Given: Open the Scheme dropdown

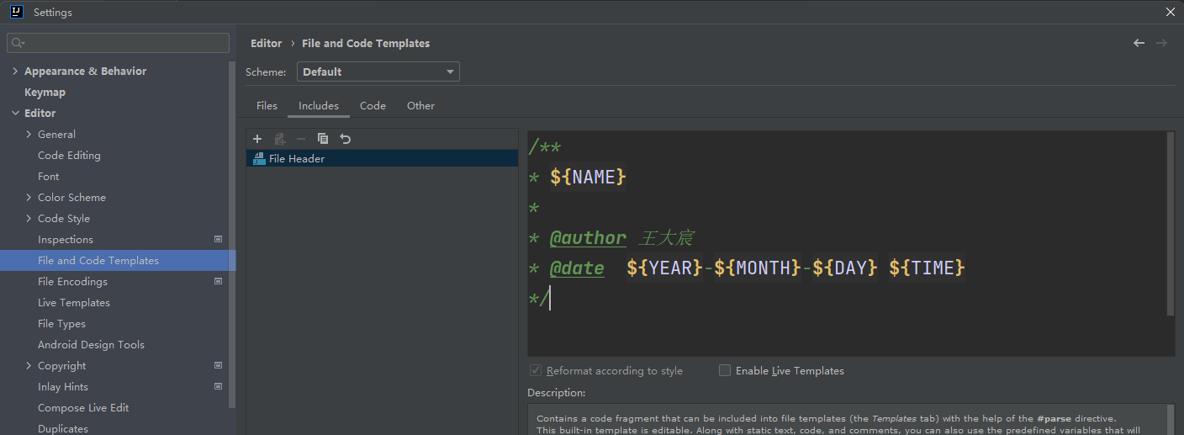Looking at the screenshot, I should click(378, 72).
